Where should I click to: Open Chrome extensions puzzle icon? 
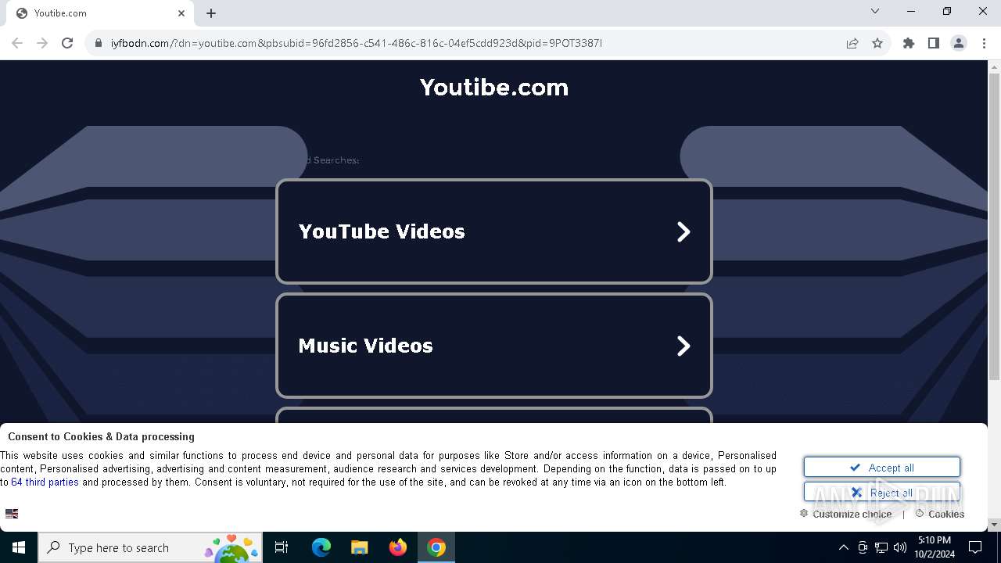909,43
